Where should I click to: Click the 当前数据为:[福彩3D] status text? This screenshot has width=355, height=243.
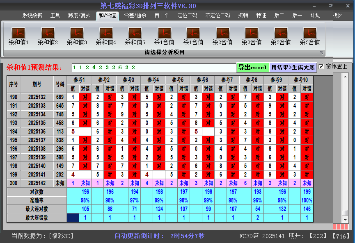(42, 236)
